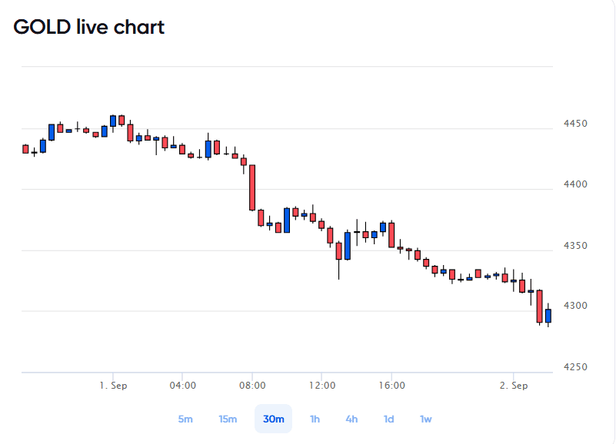616x444 pixels.
Task: Switch chart to 5m timeframe
Action: click(185, 419)
